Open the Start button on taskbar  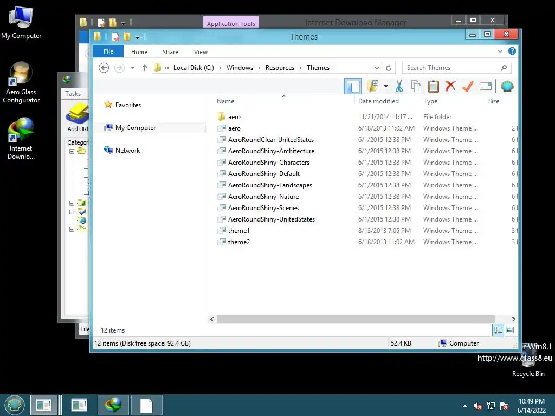click(x=14, y=405)
